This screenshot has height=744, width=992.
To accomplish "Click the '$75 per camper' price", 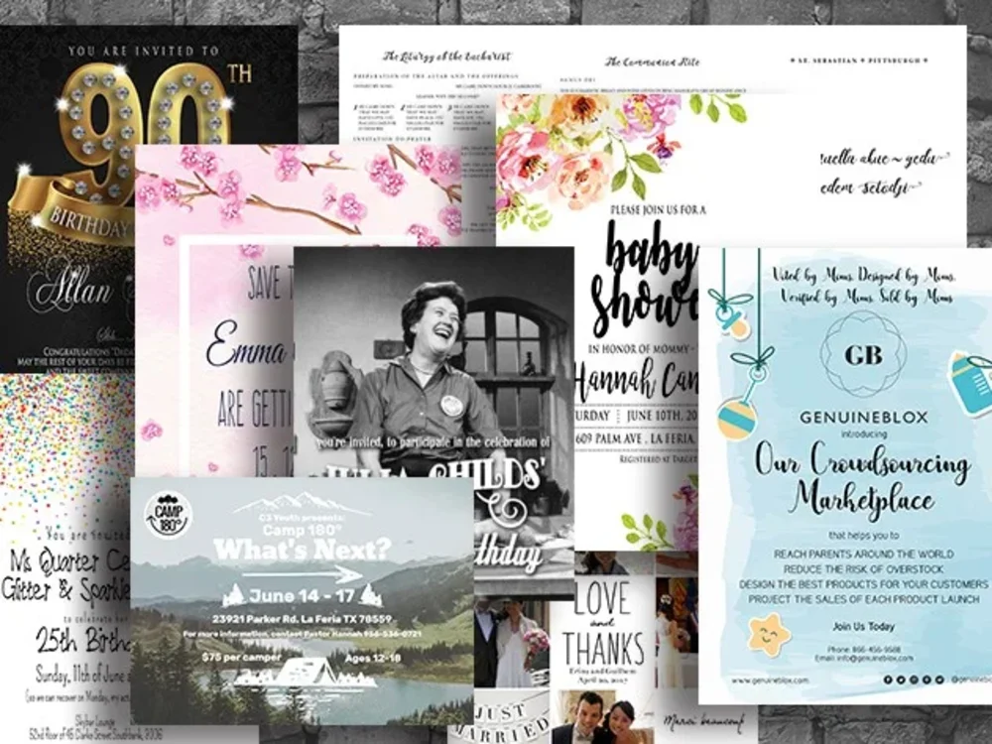I will [x=242, y=658].
